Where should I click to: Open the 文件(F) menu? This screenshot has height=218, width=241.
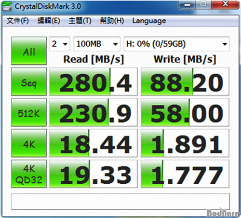pyautogui.click(x=18, y=21)
